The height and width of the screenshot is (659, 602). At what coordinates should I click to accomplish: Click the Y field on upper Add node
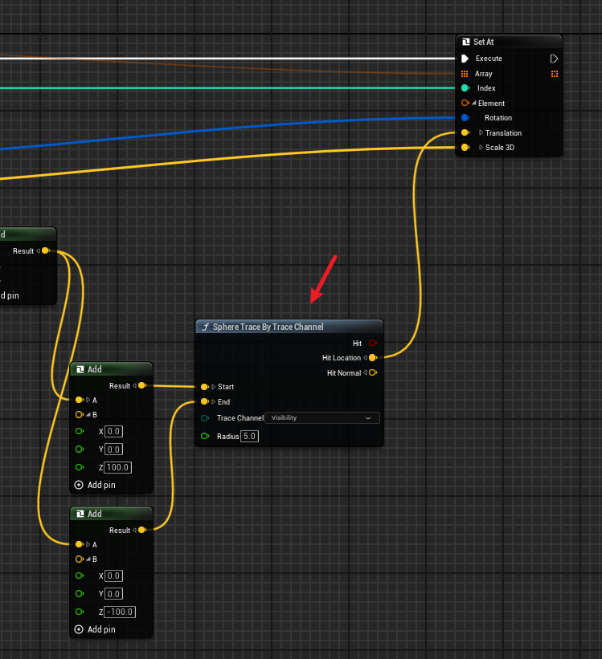pyautogui.click(x=113, y=450)
